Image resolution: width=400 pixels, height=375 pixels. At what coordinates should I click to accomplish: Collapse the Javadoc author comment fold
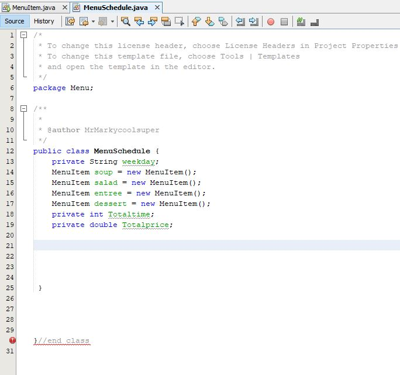[23, 109]
